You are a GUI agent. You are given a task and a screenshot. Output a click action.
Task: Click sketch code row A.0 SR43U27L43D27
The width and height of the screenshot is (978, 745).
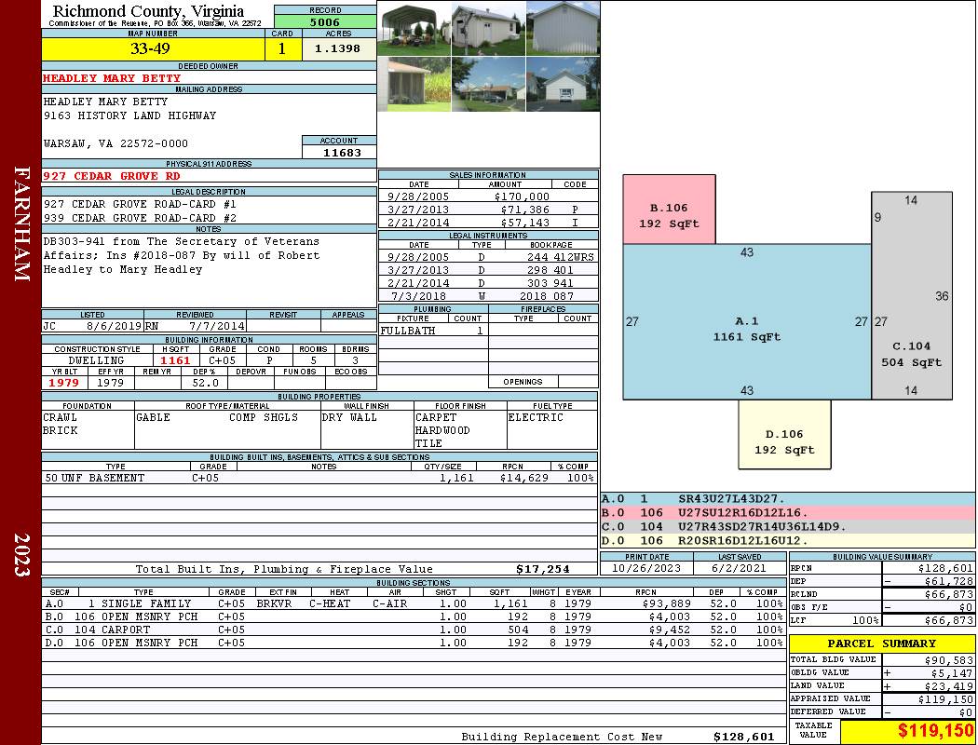(788, 499)
